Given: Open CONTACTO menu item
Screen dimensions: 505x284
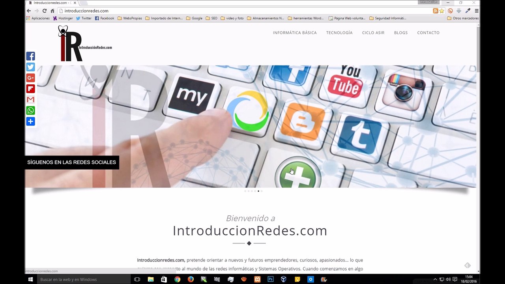Looking at the screenshot, I should pyautogui.click(x=428, y=33).
